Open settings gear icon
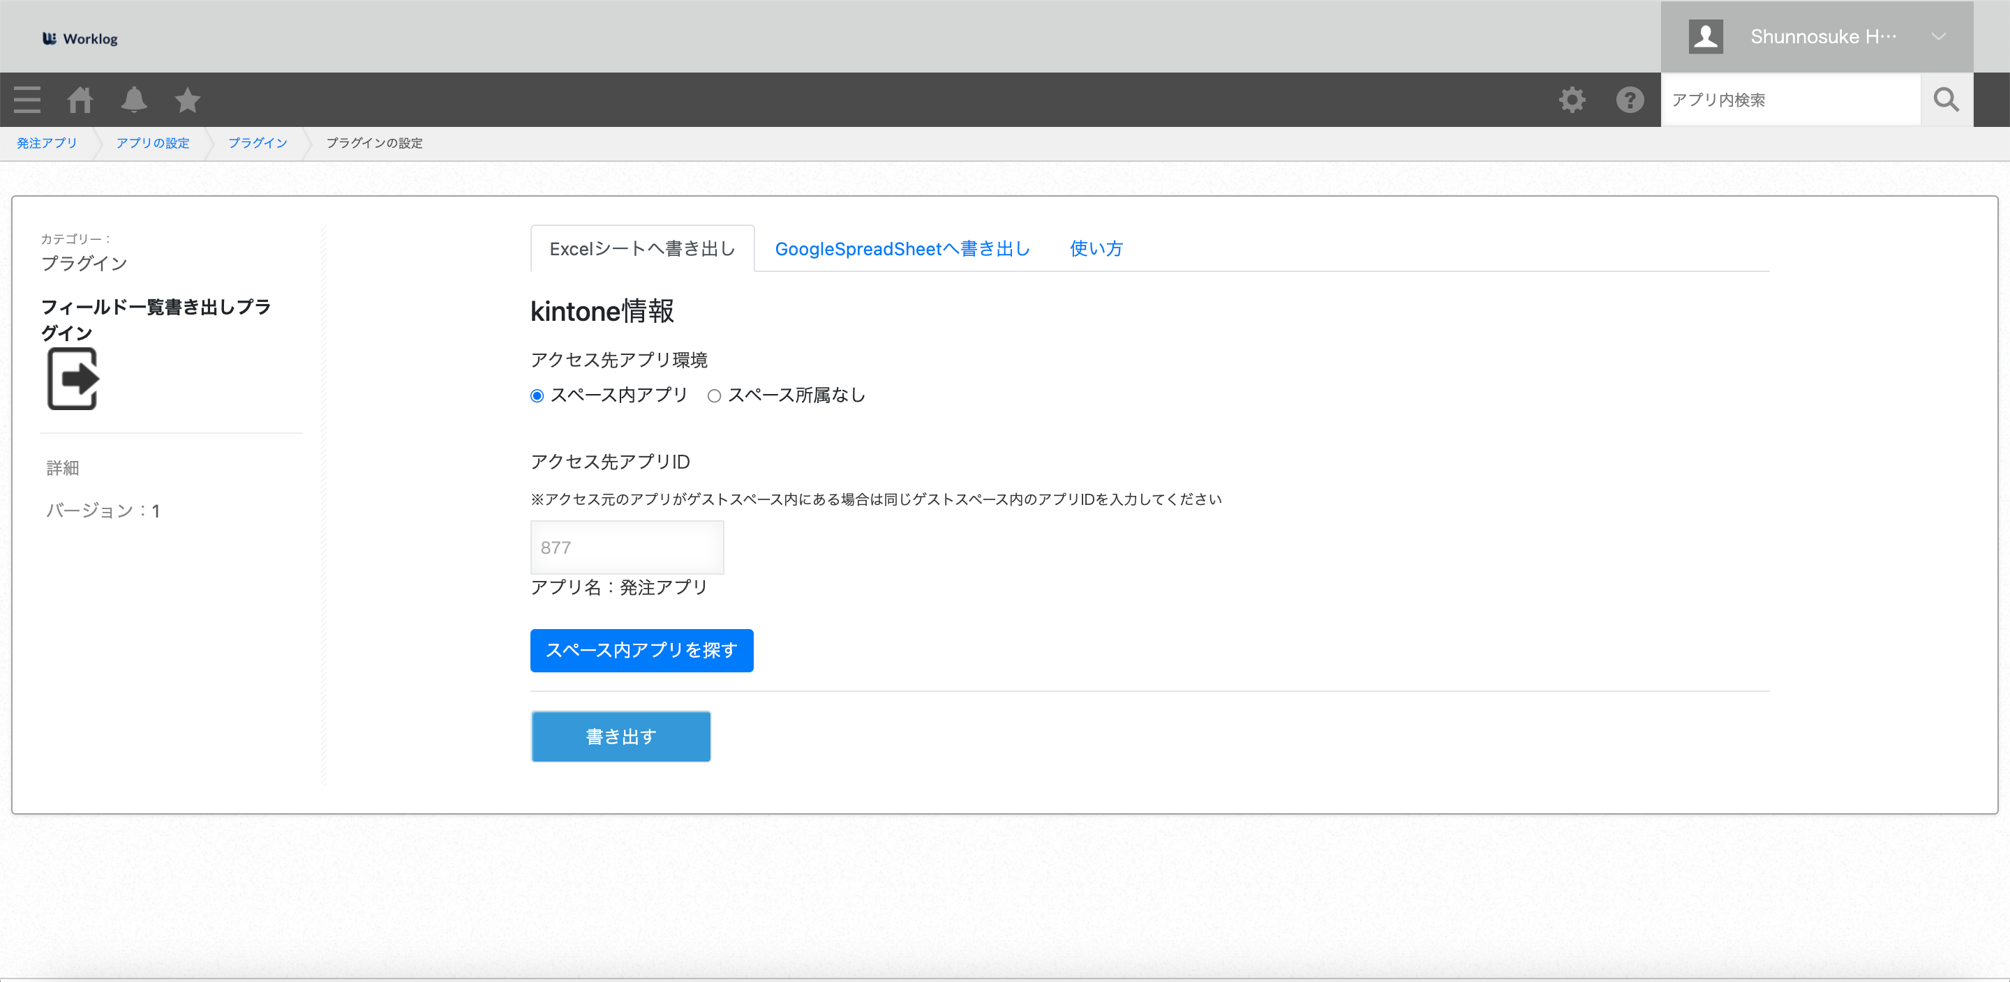The image size is (2010, 982). [1572, 100]
